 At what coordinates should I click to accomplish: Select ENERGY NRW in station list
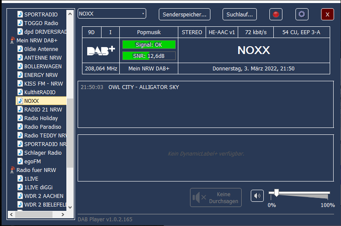click(40, 75)
